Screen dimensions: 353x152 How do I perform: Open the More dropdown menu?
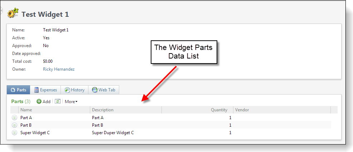(71, 102)
